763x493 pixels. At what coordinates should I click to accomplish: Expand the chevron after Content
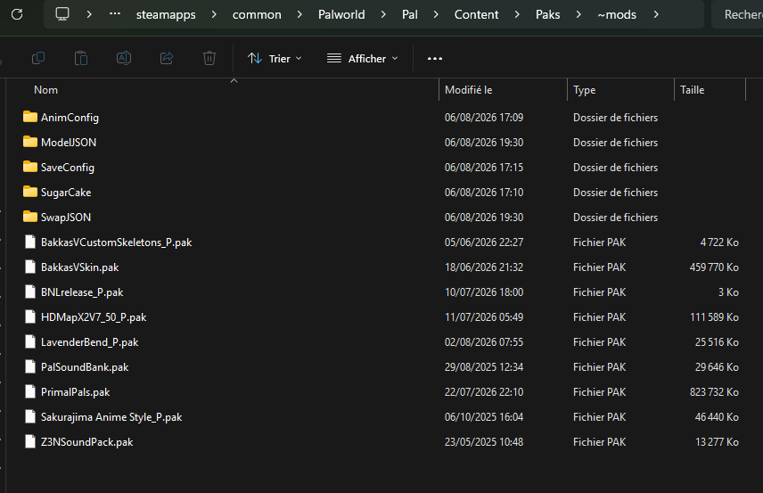pos(517,14)
